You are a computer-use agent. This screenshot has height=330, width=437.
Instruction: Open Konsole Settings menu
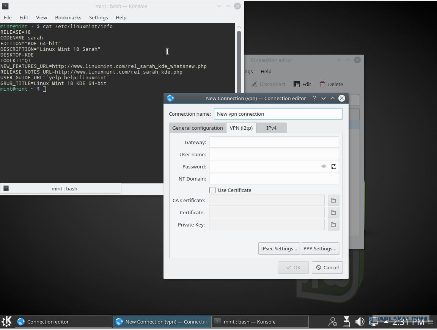pyautogui.click(x=98, y=17)
